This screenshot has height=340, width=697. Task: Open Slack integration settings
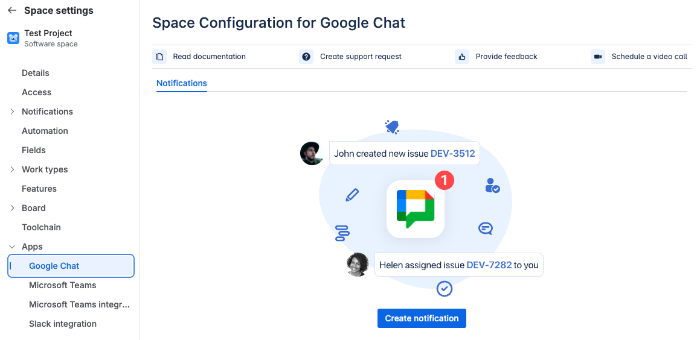(x=63, y=324)
